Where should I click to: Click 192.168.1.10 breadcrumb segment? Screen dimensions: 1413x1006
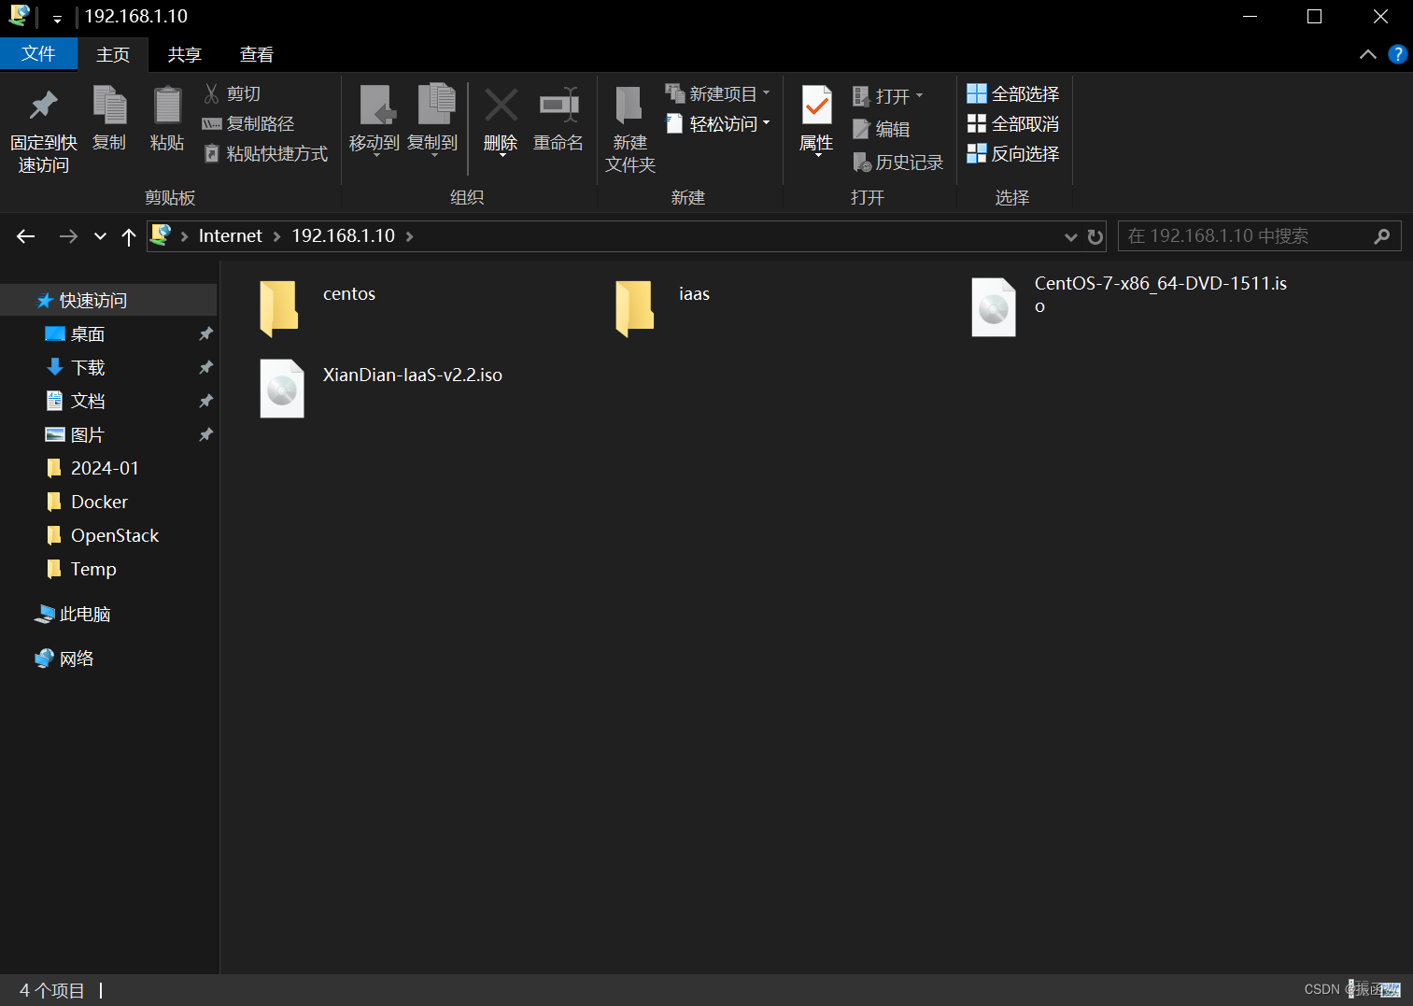point(343,235)
